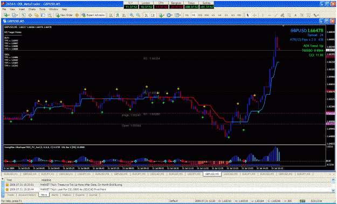Expand the New Chart dropdown arrow
Image resolution: width=337 pixels, height=204 pixels.
(x=9, y=15)
